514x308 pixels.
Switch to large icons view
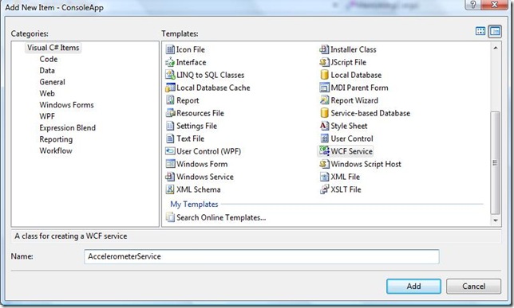point(480,31)
